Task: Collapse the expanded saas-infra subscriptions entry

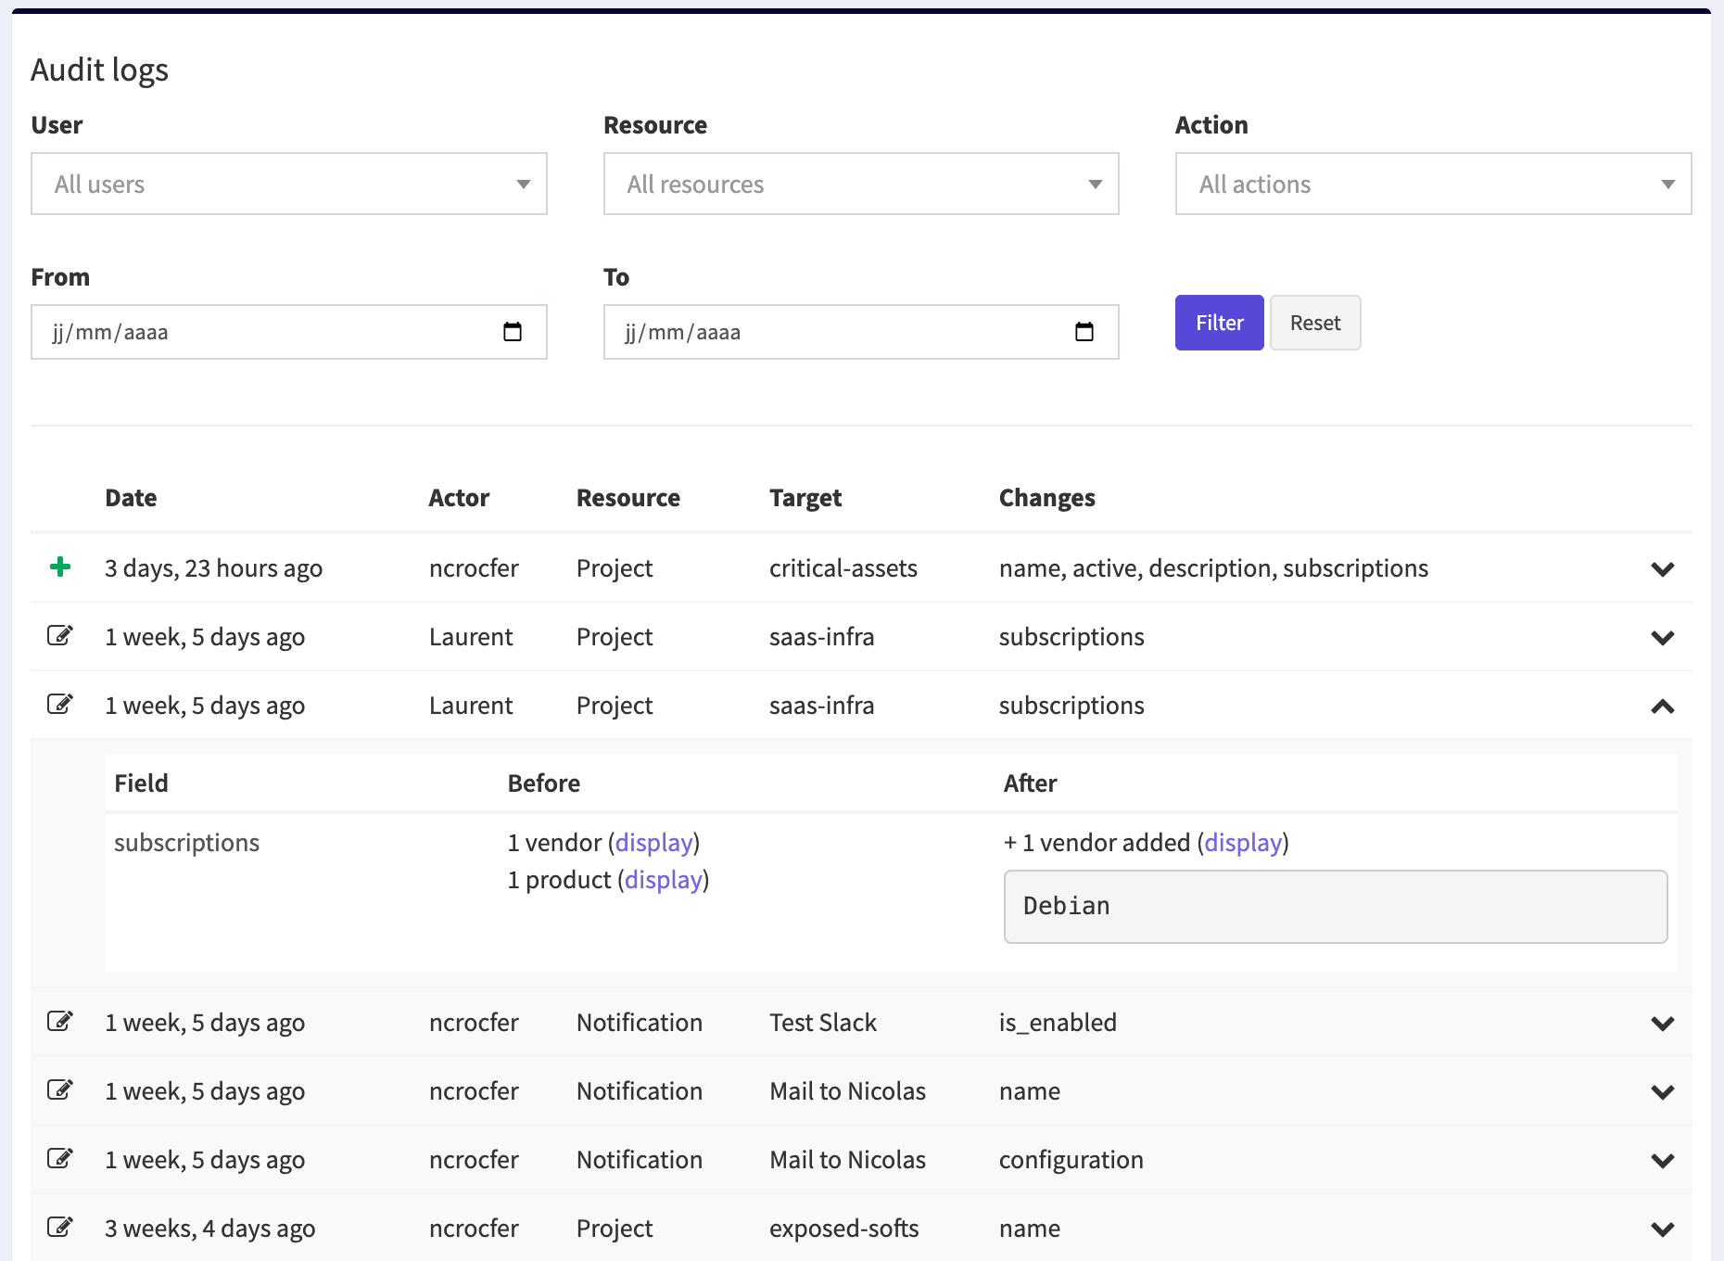Action: click(x=1662, y=707)
